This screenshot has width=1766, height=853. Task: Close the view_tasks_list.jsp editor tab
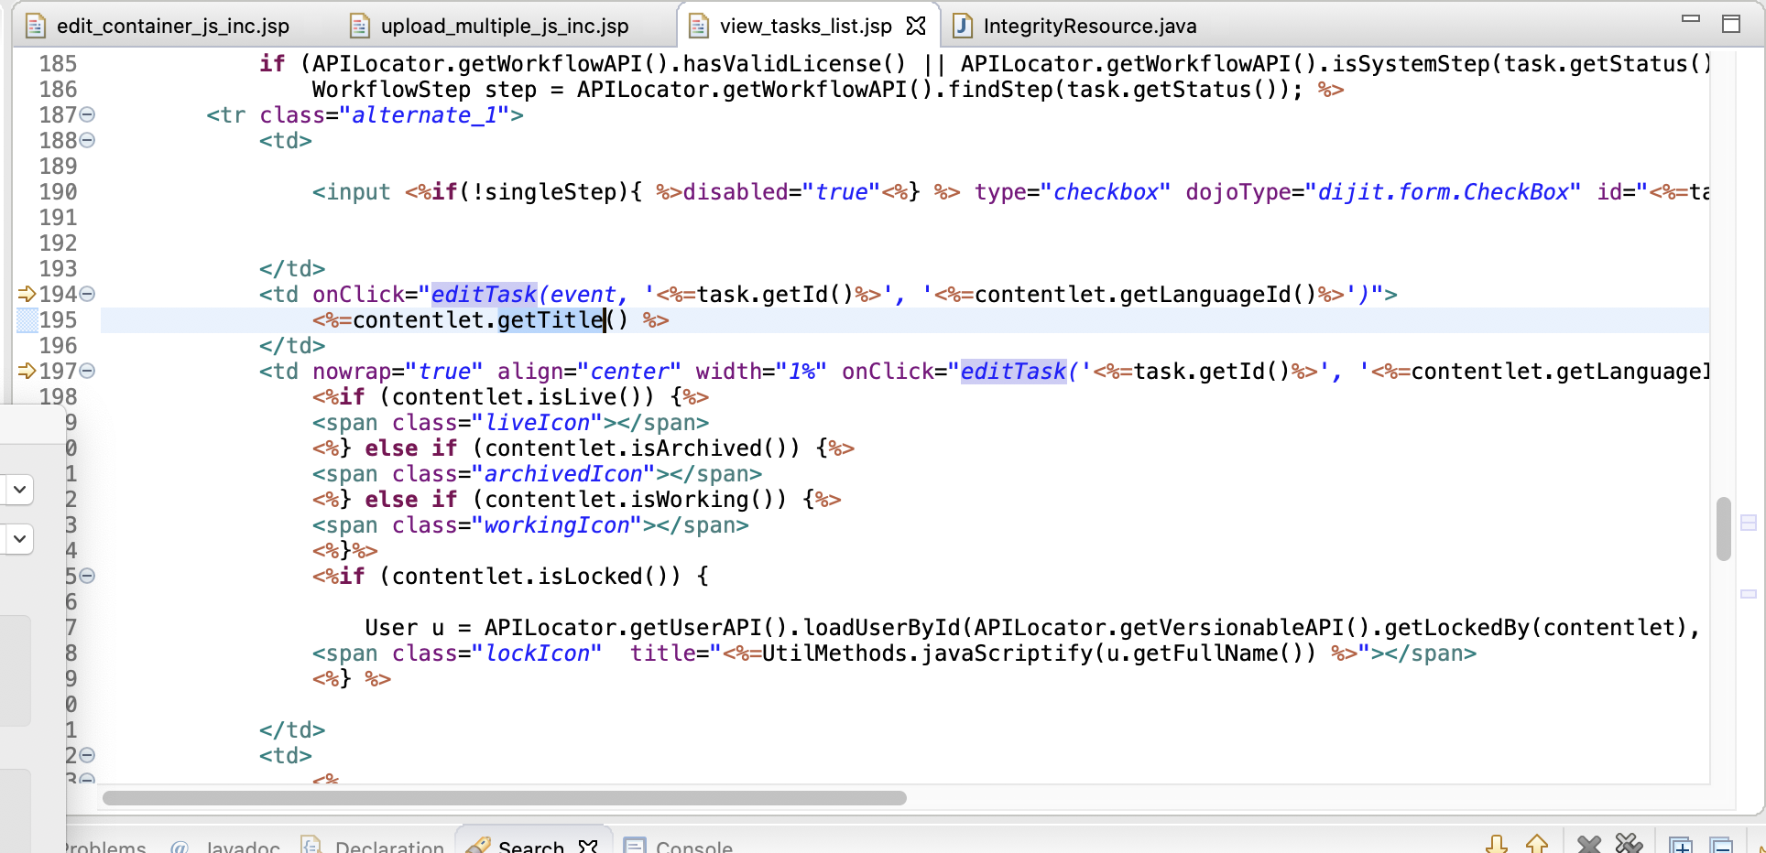[916, 26]
